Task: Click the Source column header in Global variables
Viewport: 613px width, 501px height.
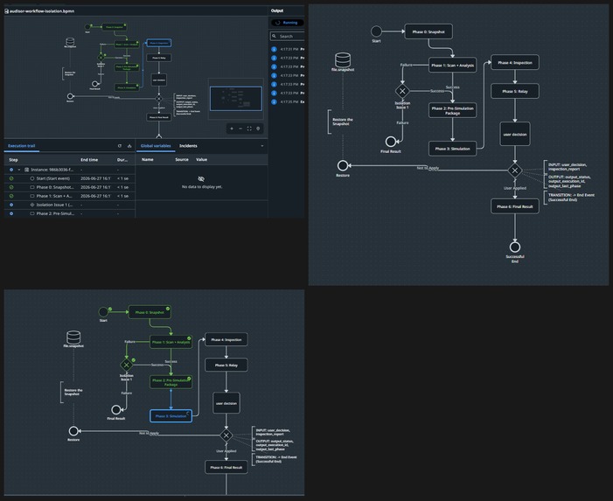Action: [x=182, y=159]
